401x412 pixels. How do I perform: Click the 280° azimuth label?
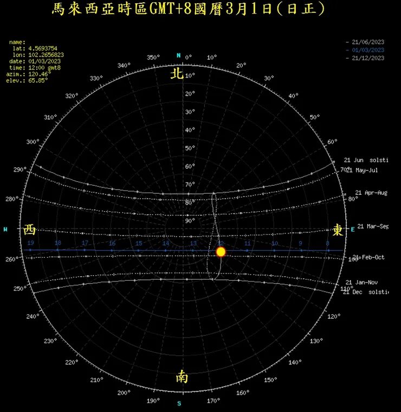12,199
